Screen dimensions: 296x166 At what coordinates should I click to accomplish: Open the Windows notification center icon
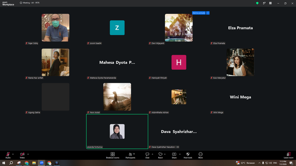pyautogui.click(x=291, y=163)
